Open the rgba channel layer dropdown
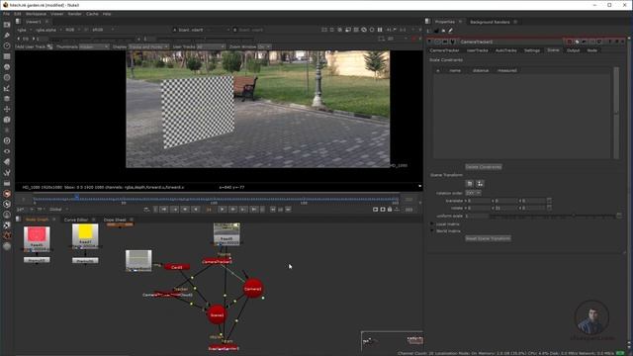 pos(24,30)
